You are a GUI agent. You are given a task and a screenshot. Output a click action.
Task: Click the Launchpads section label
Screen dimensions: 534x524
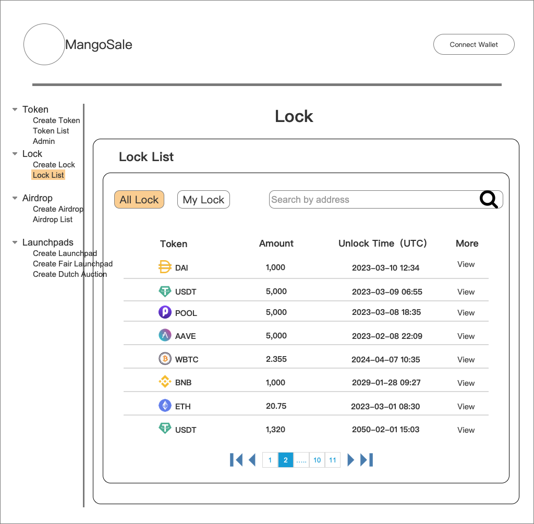[x=47, y=242]
